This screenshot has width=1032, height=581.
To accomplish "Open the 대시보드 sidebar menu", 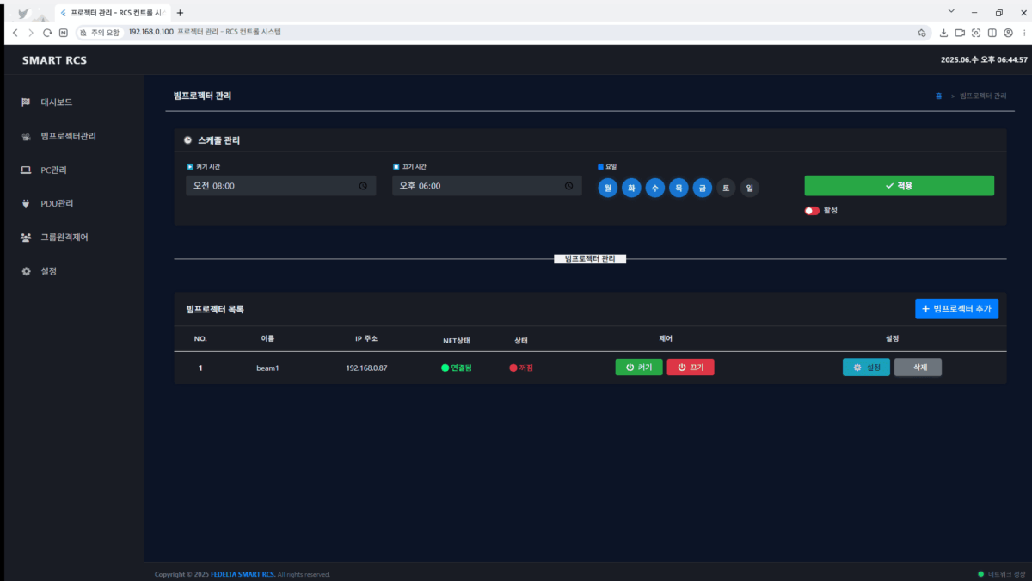I will tap(56, 102).
